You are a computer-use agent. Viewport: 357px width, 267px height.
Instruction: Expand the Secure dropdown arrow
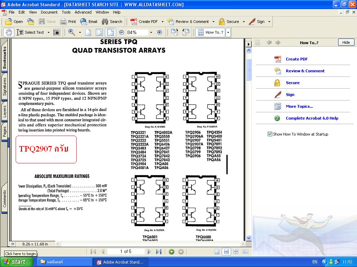244,22
